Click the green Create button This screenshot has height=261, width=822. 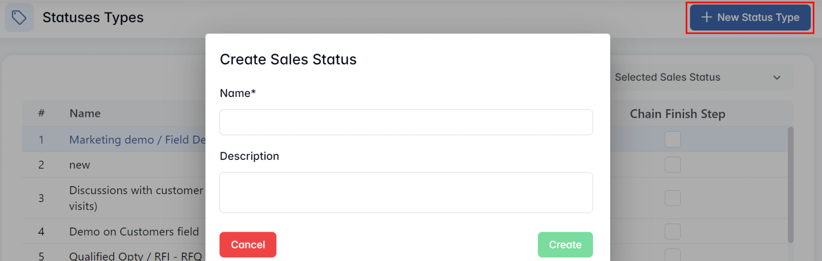[x=565, y=245]
